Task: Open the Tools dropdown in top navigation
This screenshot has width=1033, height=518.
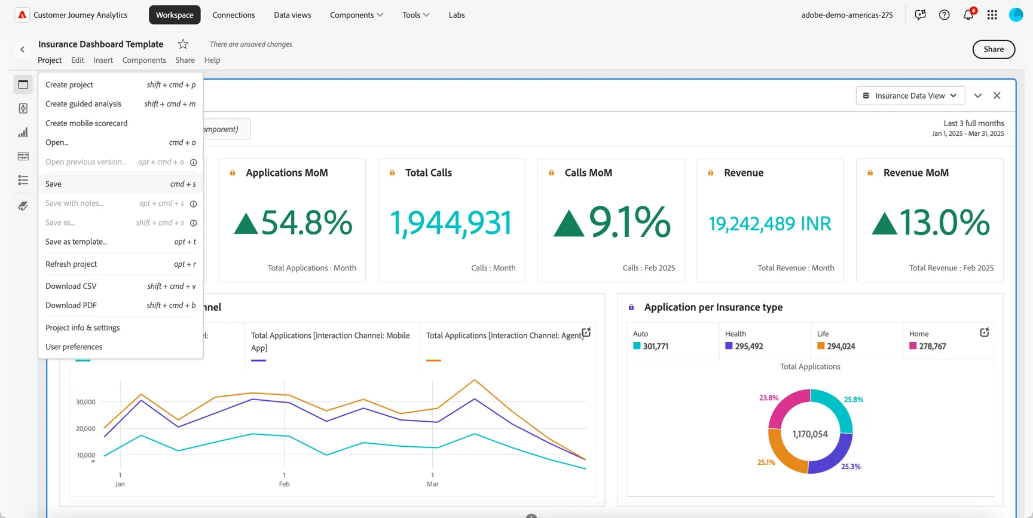Action: coord(416,15)
